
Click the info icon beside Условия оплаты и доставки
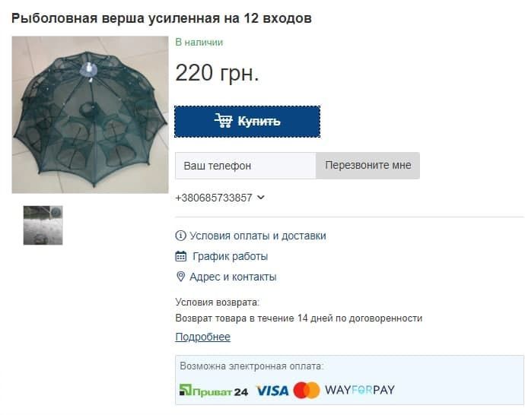(x=180, y=236)
